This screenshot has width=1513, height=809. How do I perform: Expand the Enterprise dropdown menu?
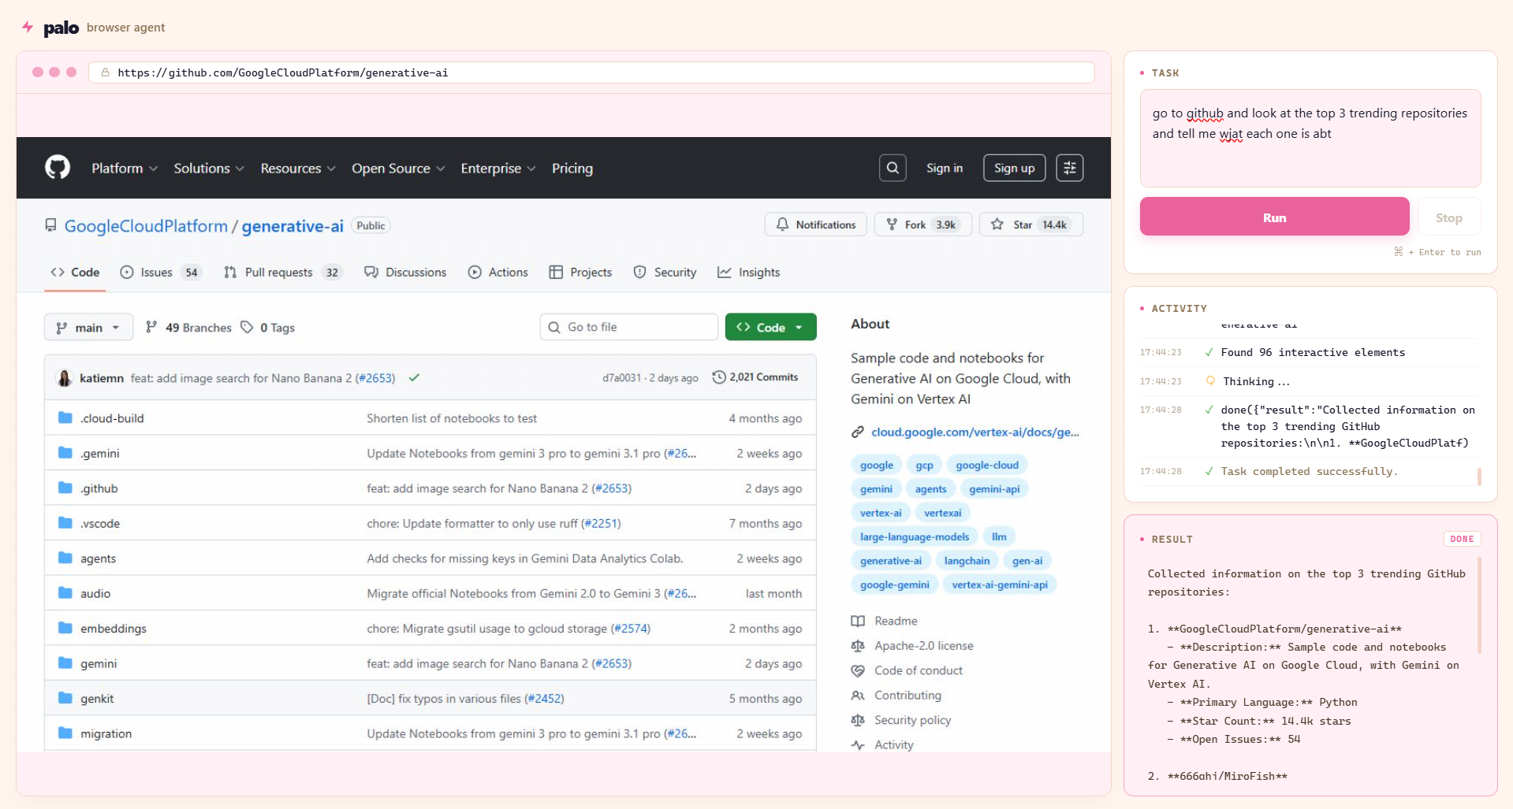pos(498,169)
